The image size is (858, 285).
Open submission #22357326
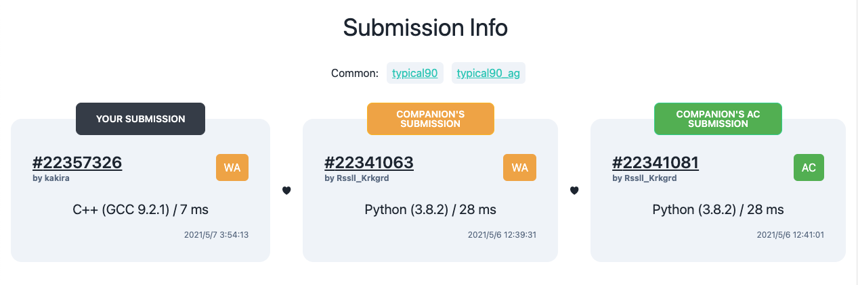click(77, 162)
